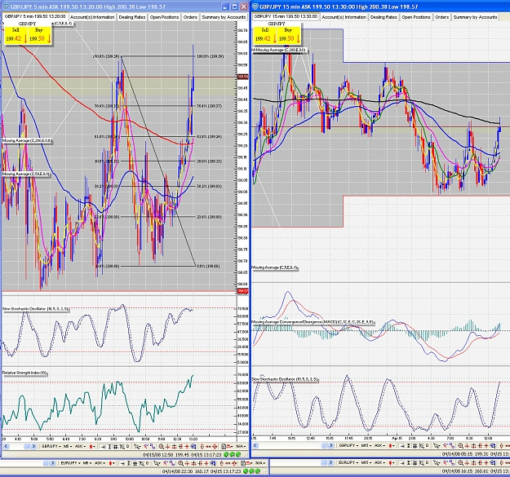Click the red candlestick icon in 15 min toolbar
This screenshot has width=510, height=477.
(390, 445)
